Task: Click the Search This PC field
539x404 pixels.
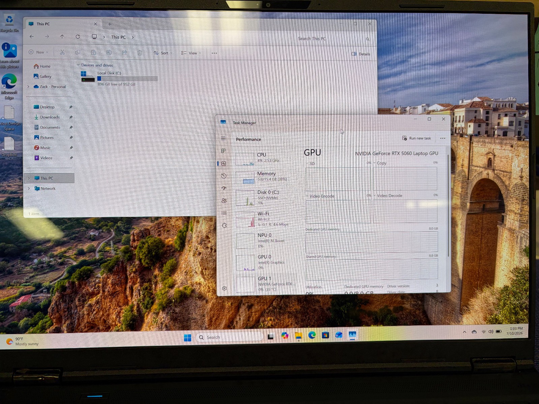Action: click(333, 39)
